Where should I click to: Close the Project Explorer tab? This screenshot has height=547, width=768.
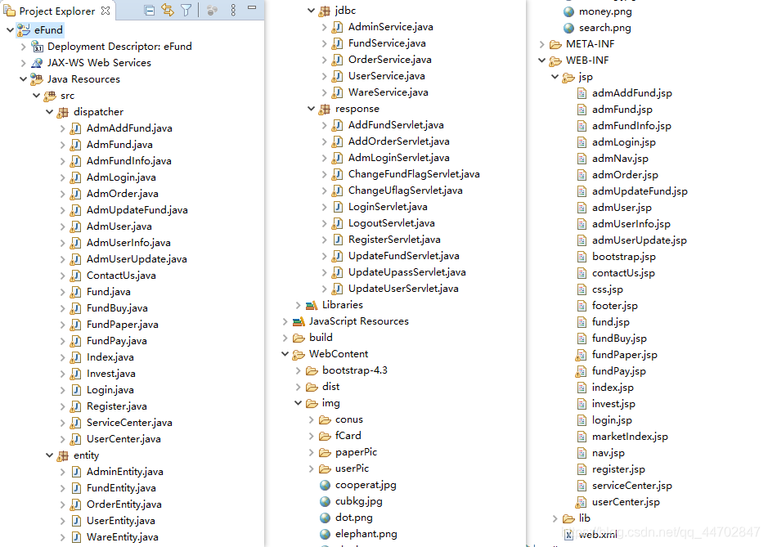(106, 11)
